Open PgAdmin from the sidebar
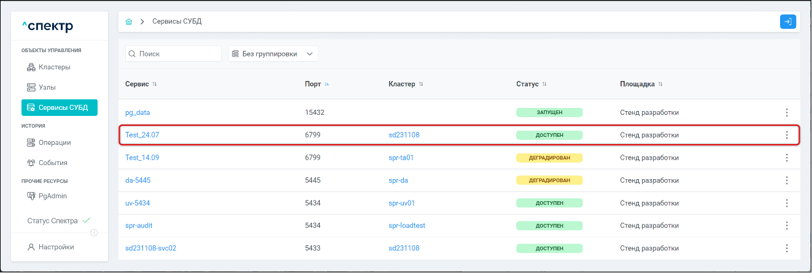The image size is (812, 273). (x=52, y=196)
